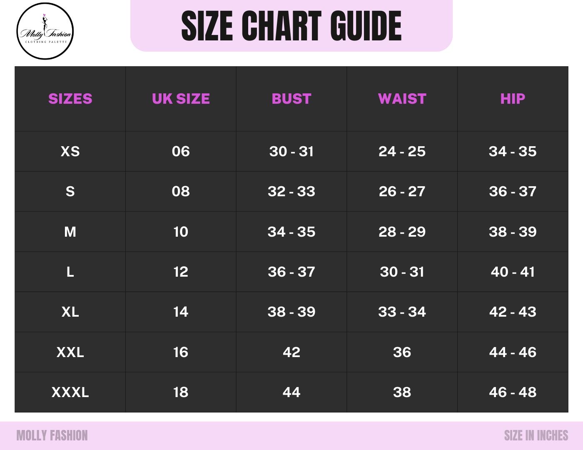The height and width of the screenshot is (450, 583).
Task: Click the SIZE IN INCHES footer text
Action: (x=536, y=435)
